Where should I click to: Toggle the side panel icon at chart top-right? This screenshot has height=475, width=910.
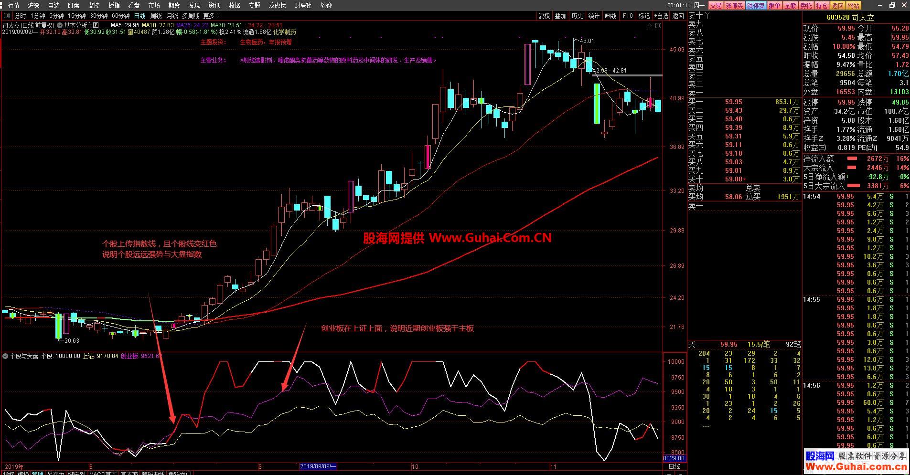[658, 26]
